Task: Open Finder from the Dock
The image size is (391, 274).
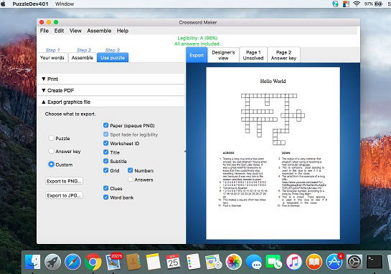Action: (33, 262)
